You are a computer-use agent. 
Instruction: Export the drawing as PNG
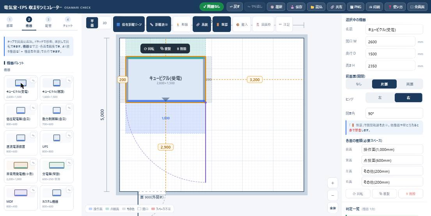pos(356,7)
